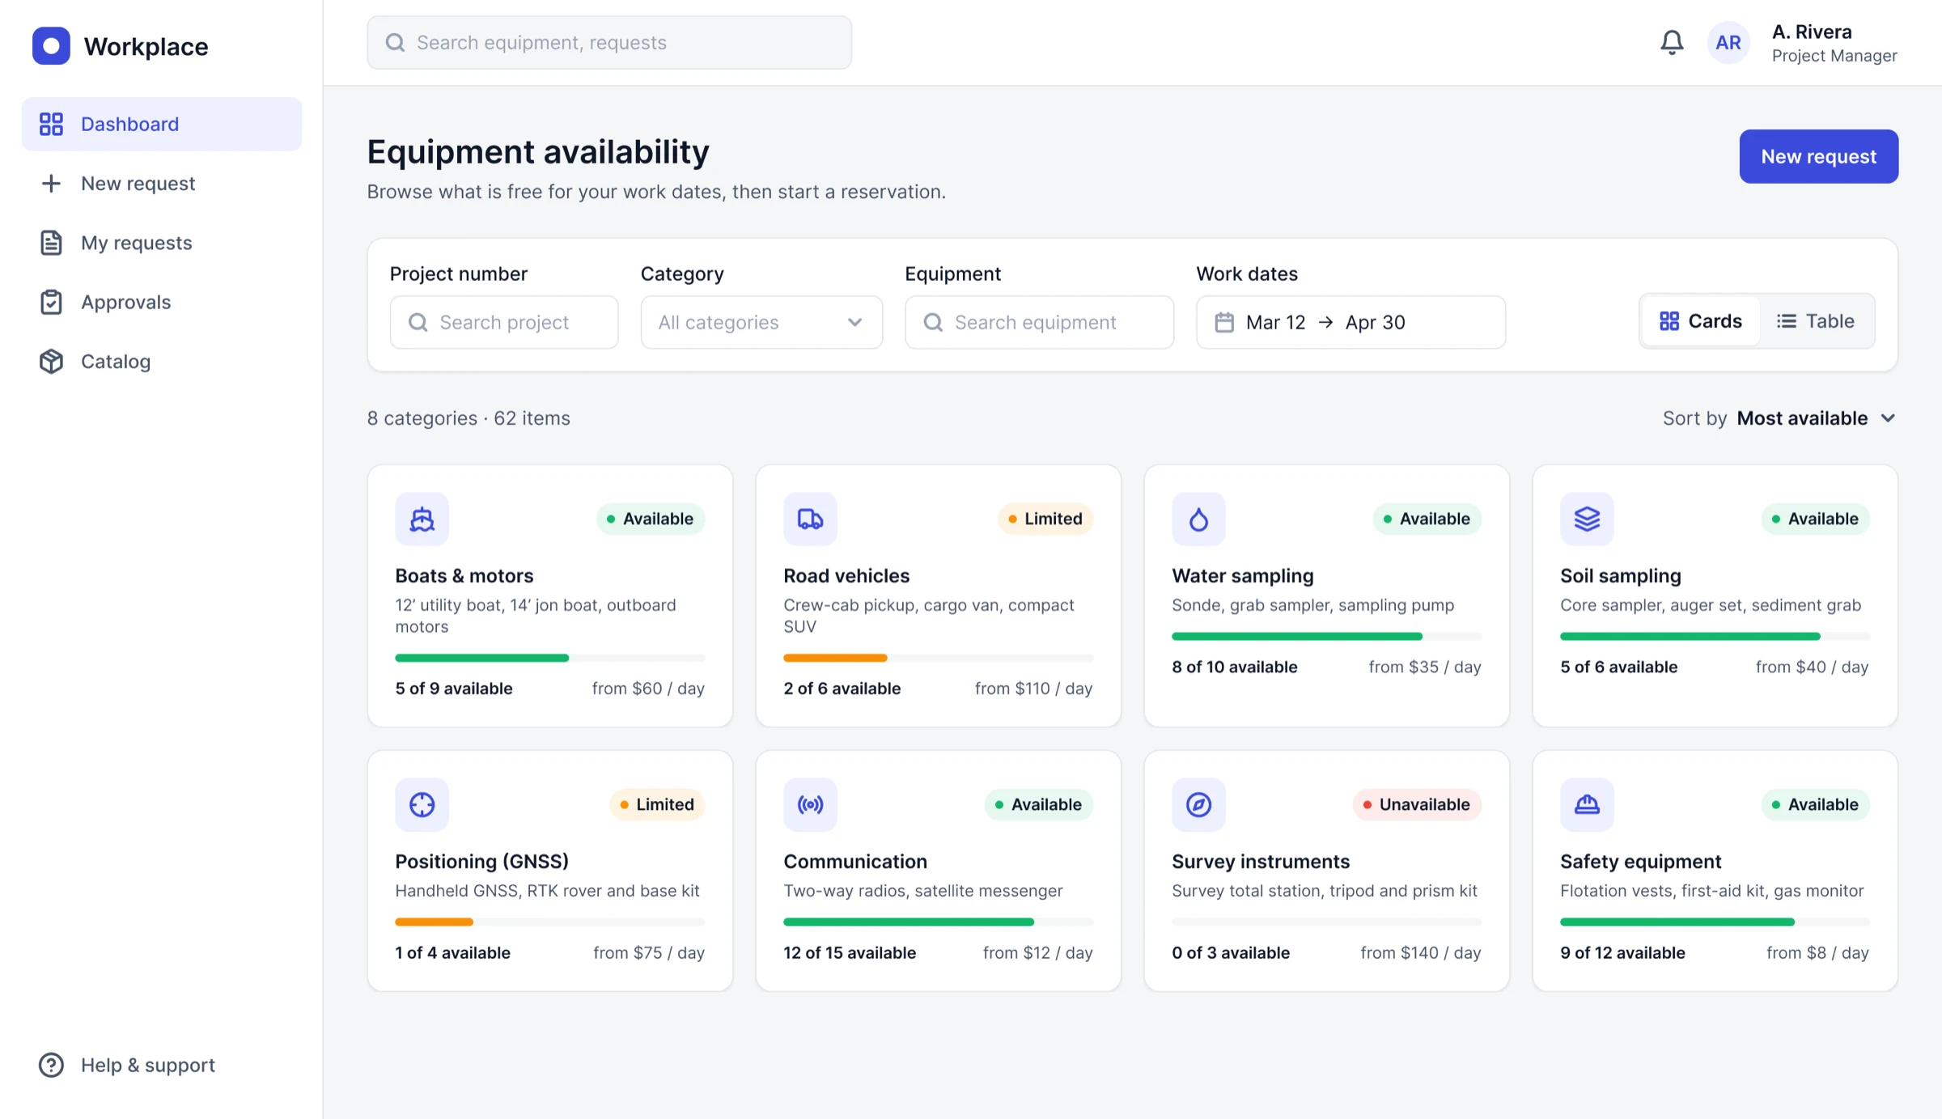
Task: Click '12 of 15 available' text
Action: [849, 952]
